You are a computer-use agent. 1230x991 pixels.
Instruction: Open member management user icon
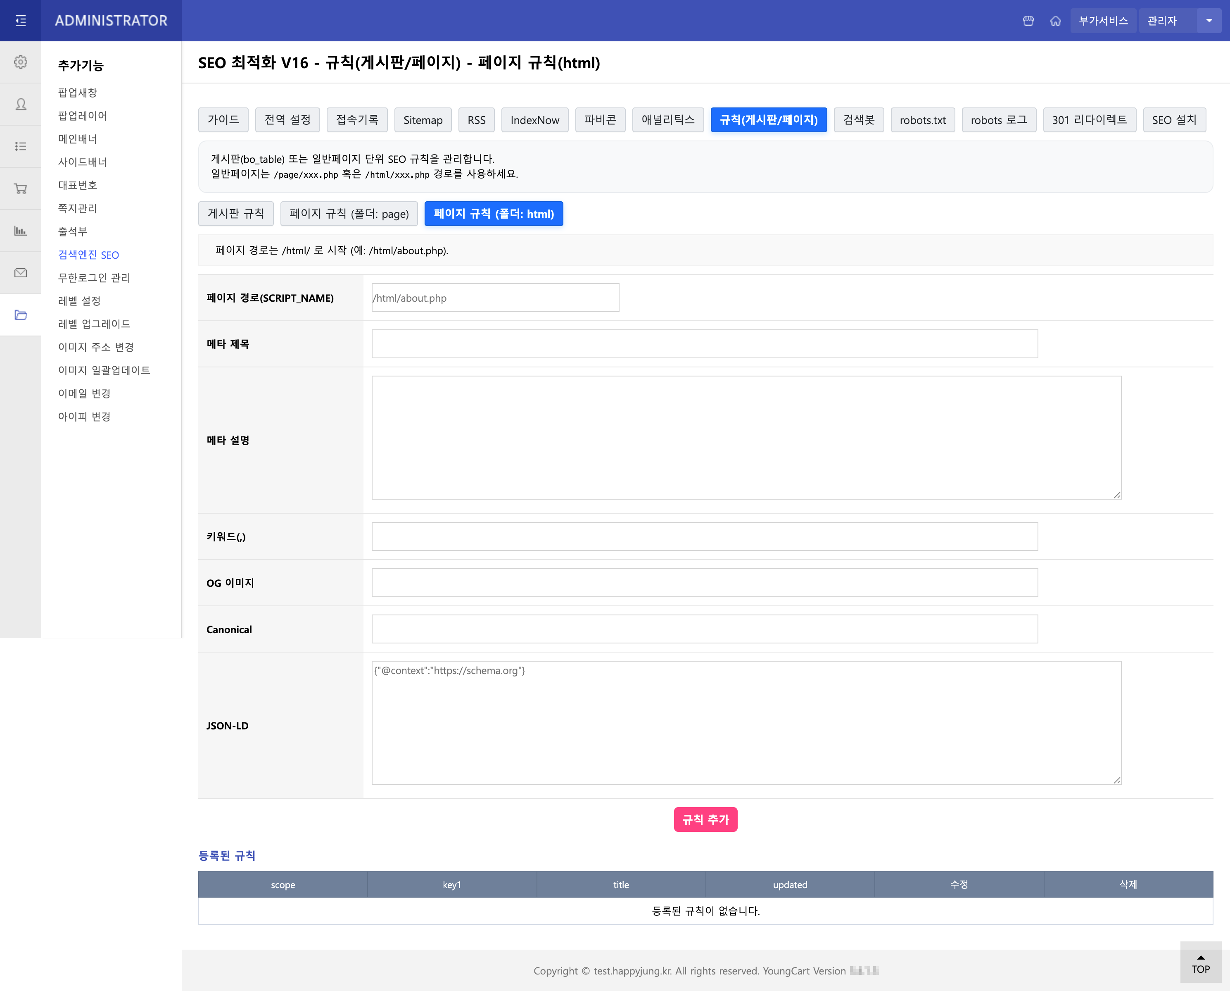(x=21, y=105)
